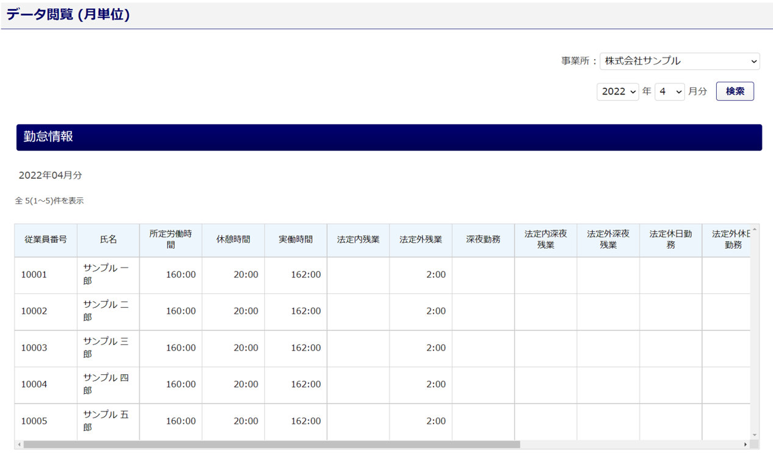The image size is (773, 453).
Task: Open the year dropdown showing 2022
Action: (x=617, y=91)
